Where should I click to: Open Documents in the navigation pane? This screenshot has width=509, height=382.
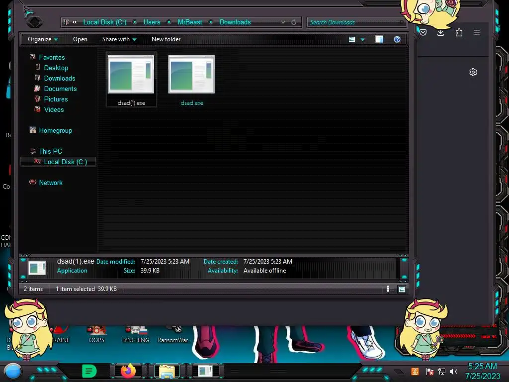[60, 89]
